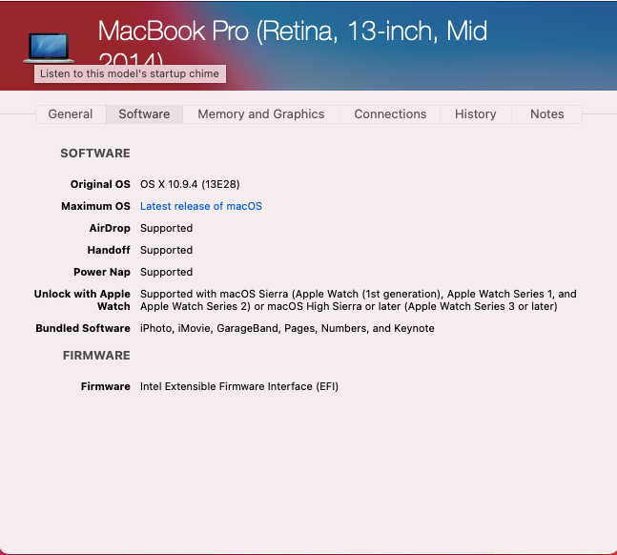The image size is (617, 555).
Task: Open the Connections tab
Action: [390, 114]
